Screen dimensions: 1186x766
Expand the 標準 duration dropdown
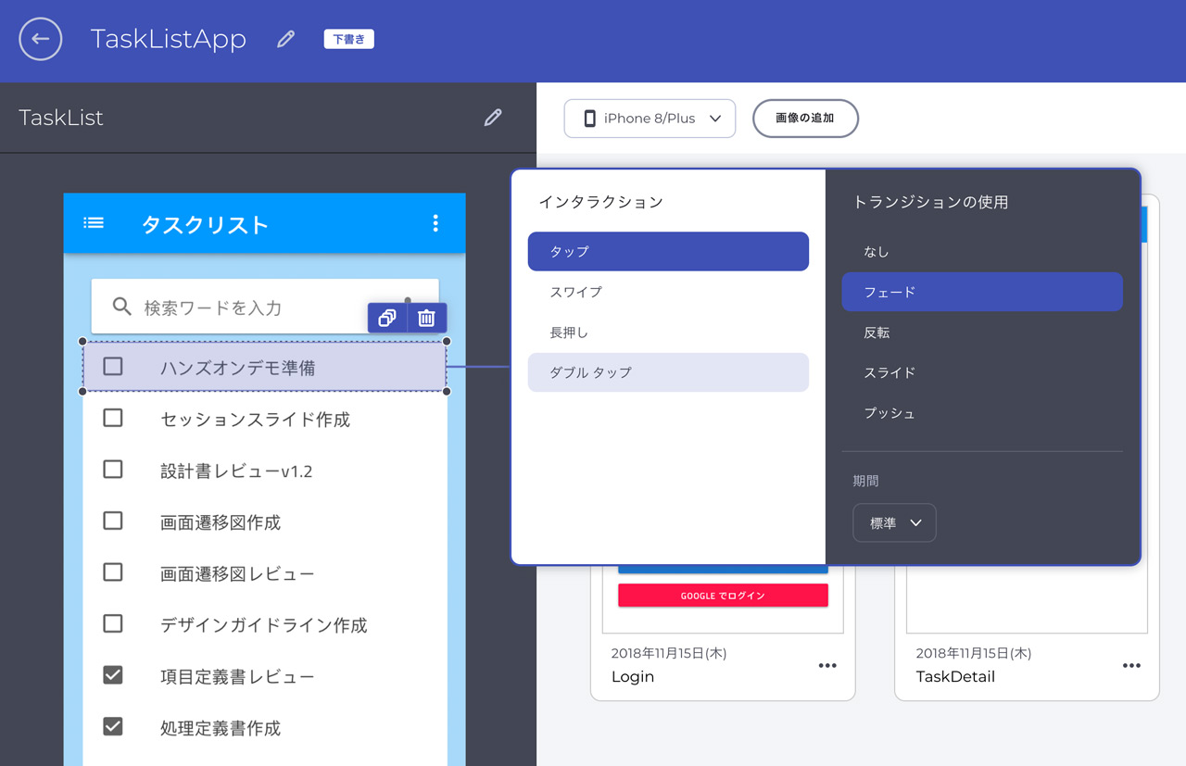click(894, 523)
